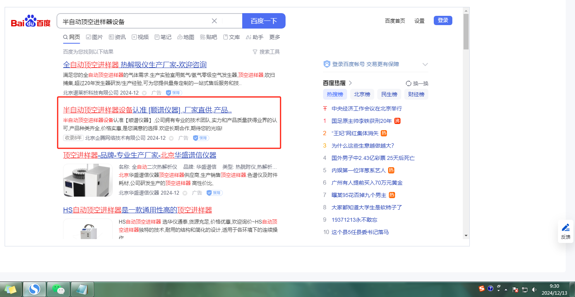Open Sogou browser icon in the taskbar
The image size is (575, 297).
[34, 289]
